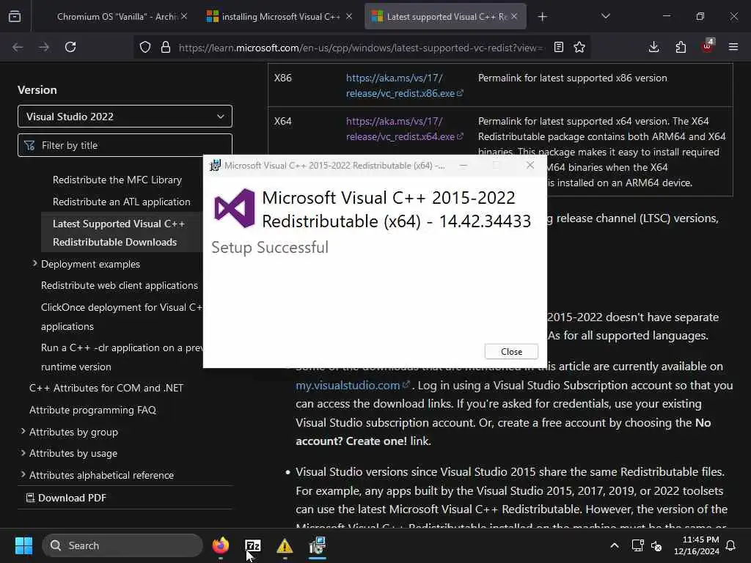751x563 pixels.
Task: Open the downloads panel
Action: pos(653,47)
